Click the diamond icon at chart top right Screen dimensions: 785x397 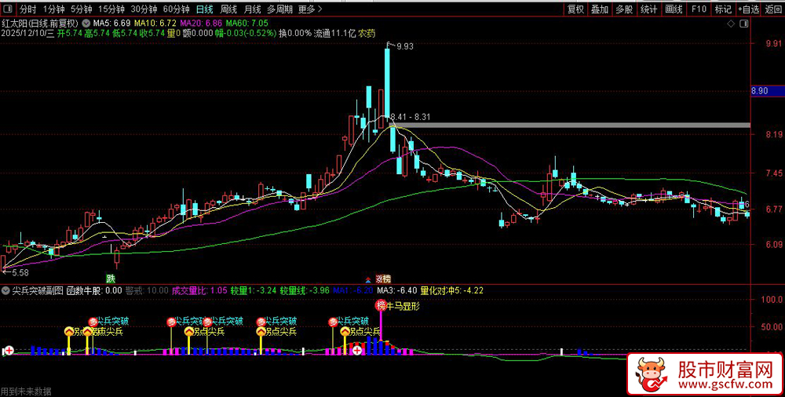732,24
